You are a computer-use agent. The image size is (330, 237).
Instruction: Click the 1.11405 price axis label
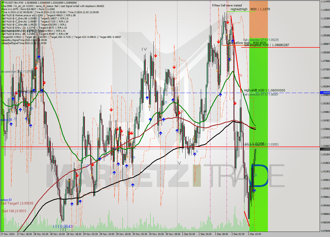pyautogui.click(x=325, y=2)
